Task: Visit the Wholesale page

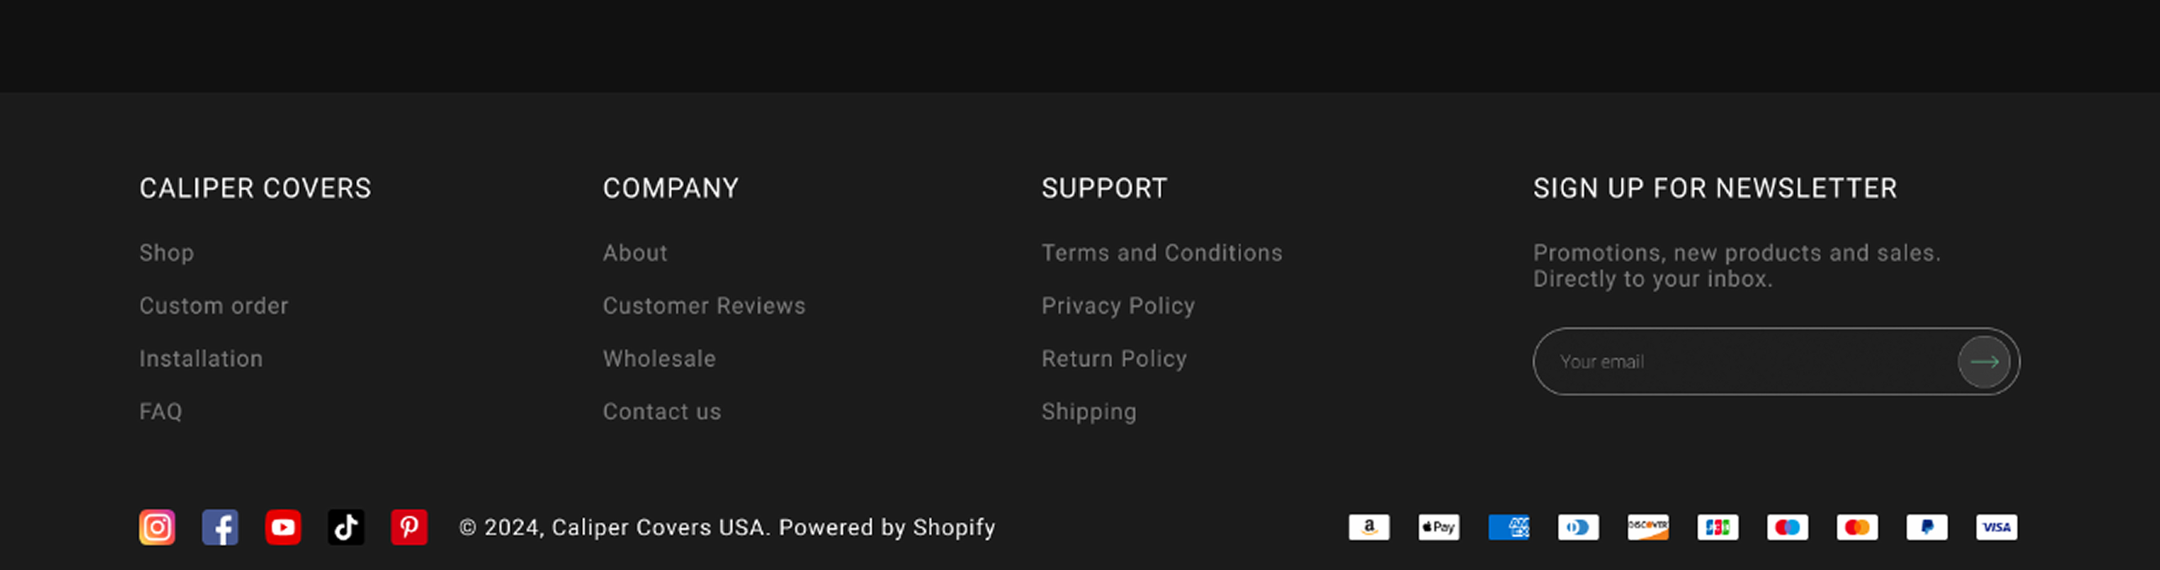Action: 659,359
